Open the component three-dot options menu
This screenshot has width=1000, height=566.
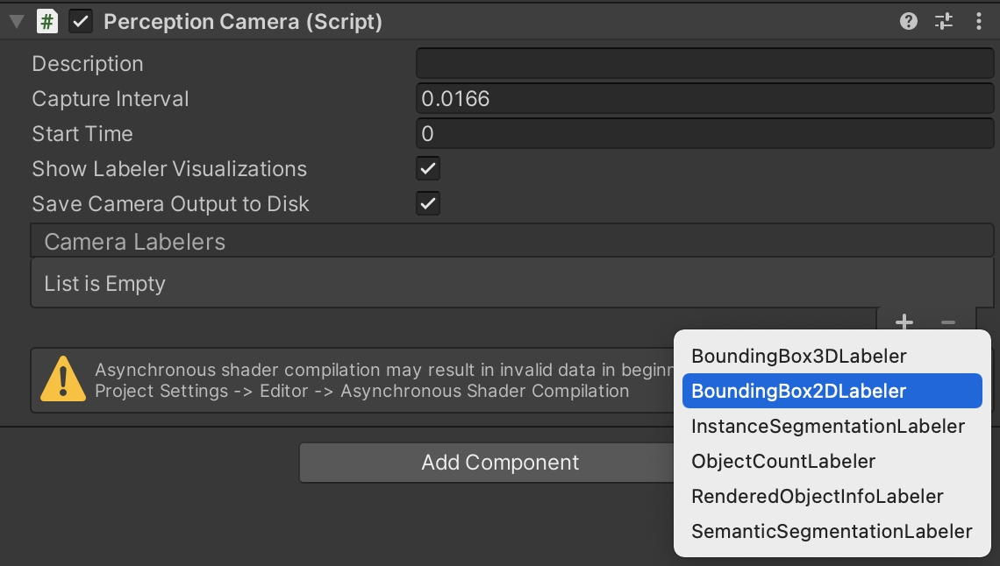pos(979,22)
